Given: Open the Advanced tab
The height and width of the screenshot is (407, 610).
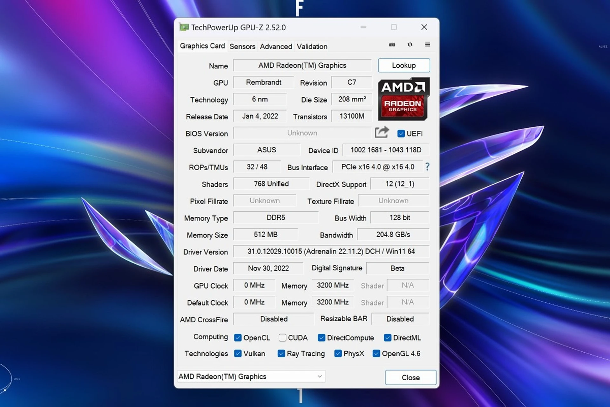Looking at the screenshot, I should click(276, 46).
